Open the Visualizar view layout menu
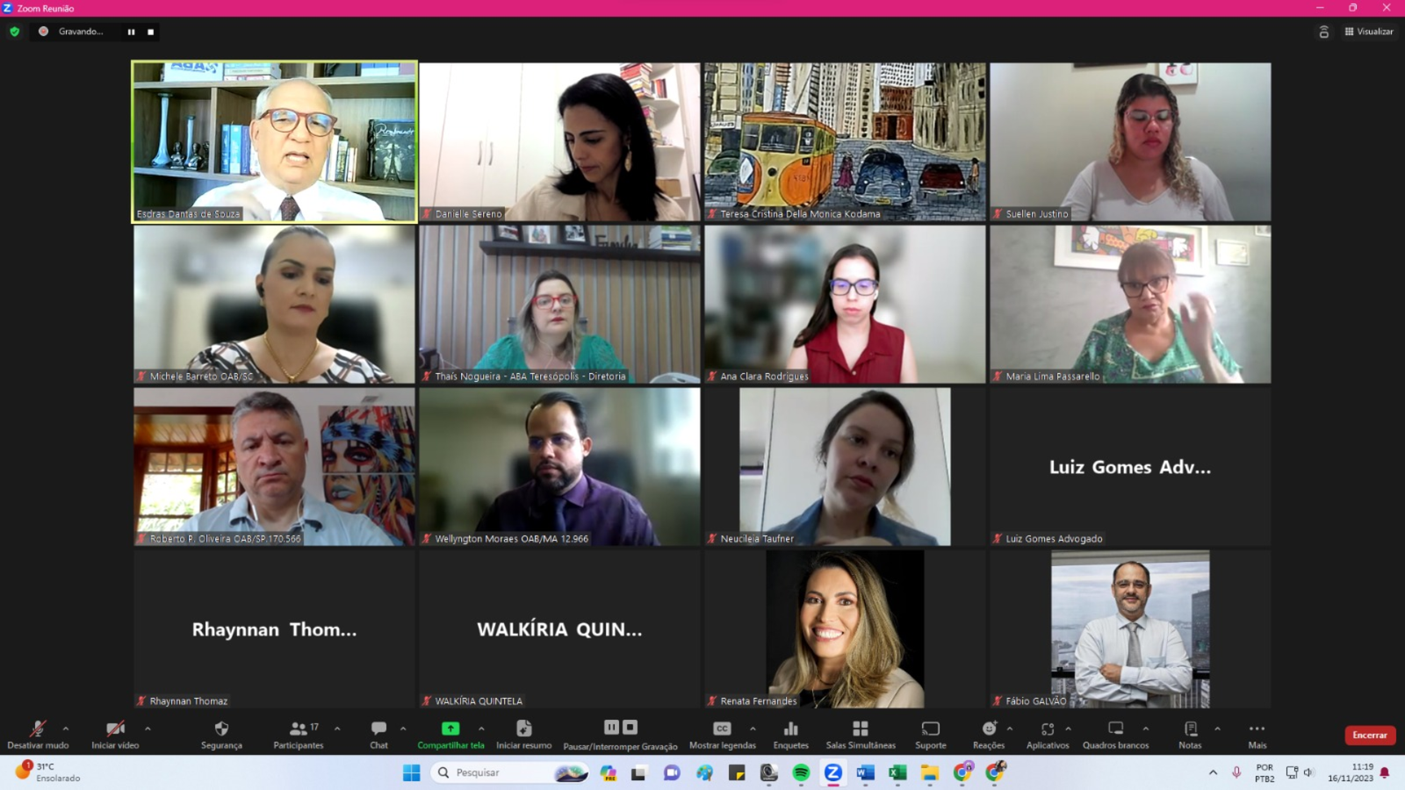Screen dimensions: 1405x790 coord(1369,32)
